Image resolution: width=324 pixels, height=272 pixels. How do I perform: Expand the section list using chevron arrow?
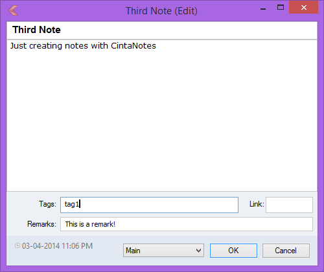198,251
